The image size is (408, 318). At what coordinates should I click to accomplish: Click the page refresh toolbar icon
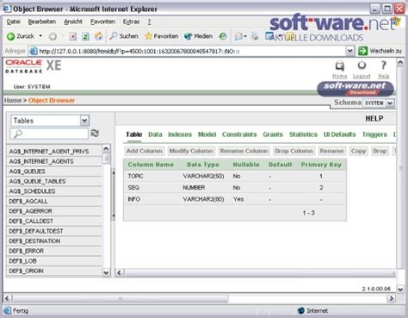85,36
